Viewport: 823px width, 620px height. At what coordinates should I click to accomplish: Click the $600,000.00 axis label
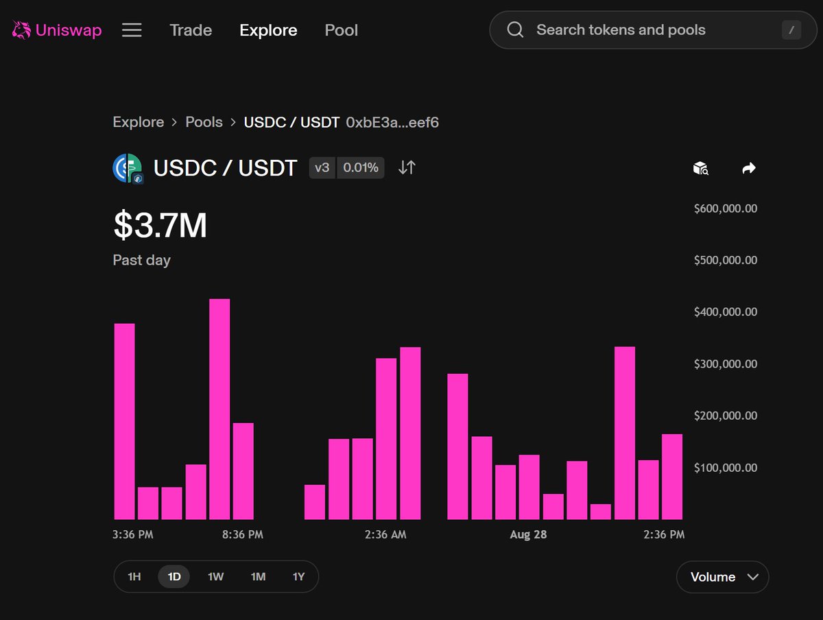click(x=726, y=208)
